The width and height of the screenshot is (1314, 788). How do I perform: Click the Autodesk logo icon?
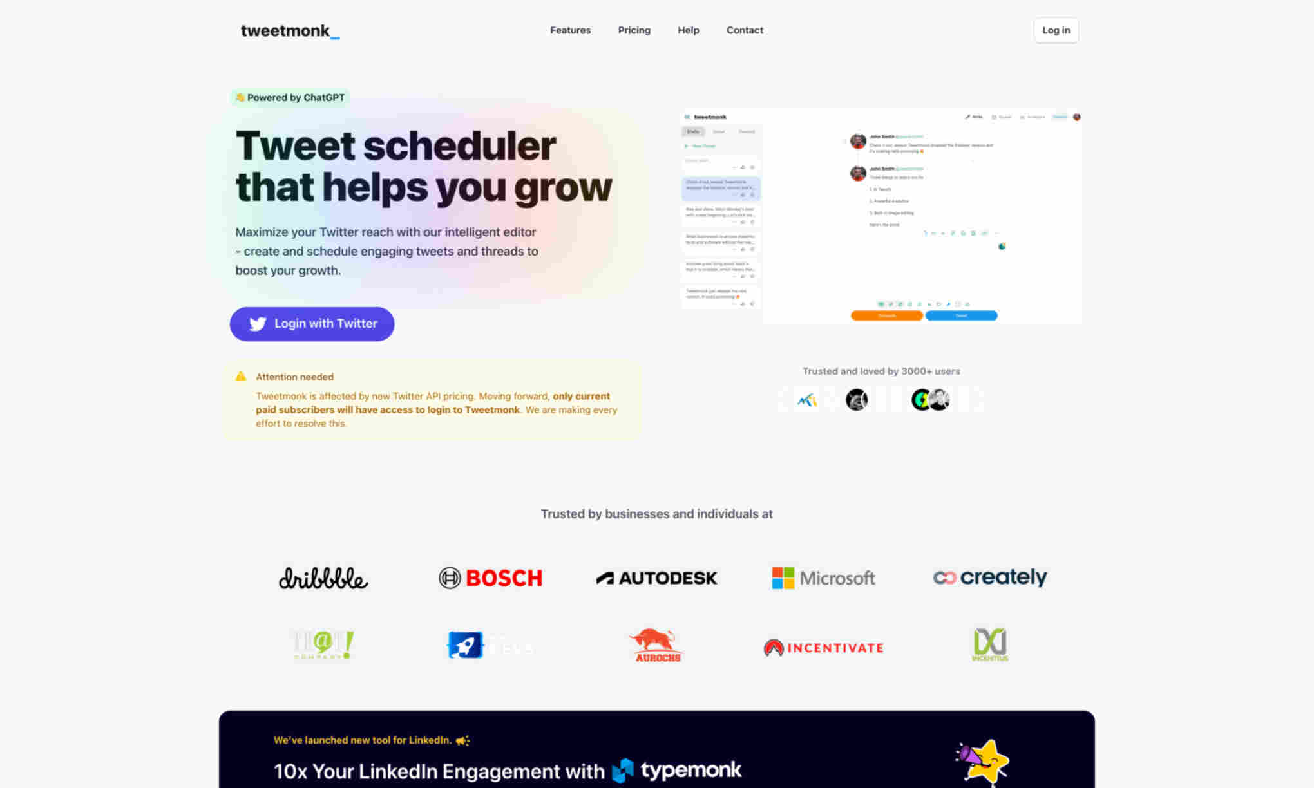pos(656,576)
